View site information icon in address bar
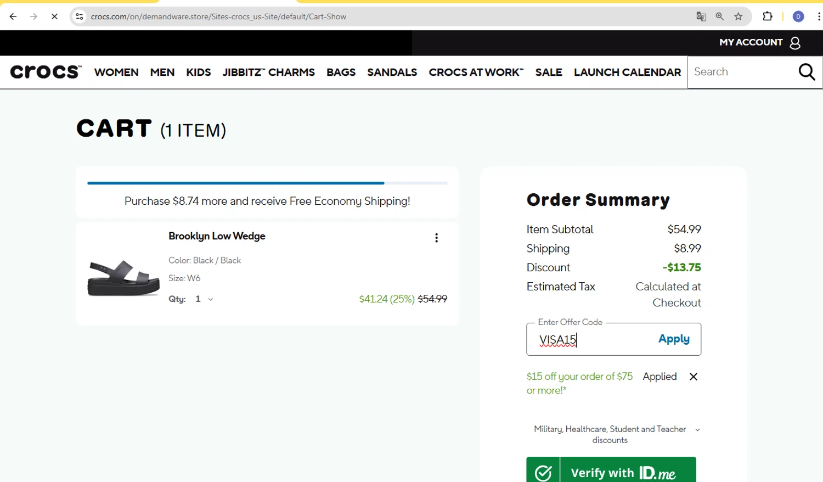Screen dimensions: 823x482 click(80, 16)
